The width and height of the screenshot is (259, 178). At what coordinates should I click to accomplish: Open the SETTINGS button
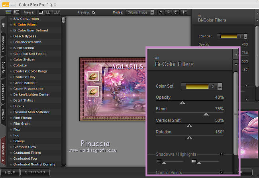click(35, 172)
